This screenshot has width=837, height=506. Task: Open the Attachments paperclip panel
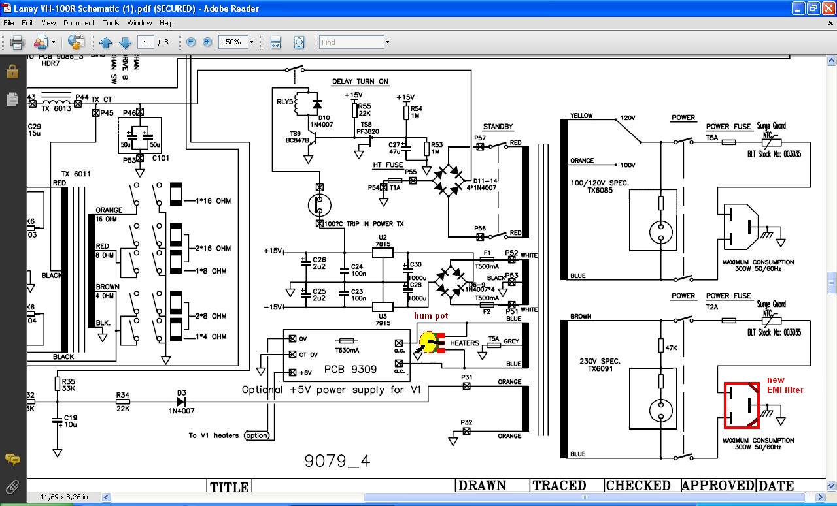tap(12, 486)
